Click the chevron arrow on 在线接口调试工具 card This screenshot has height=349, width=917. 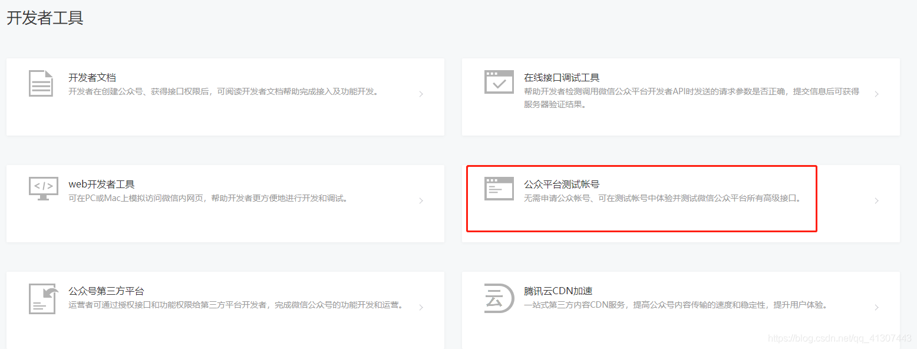tap(876, 94)
